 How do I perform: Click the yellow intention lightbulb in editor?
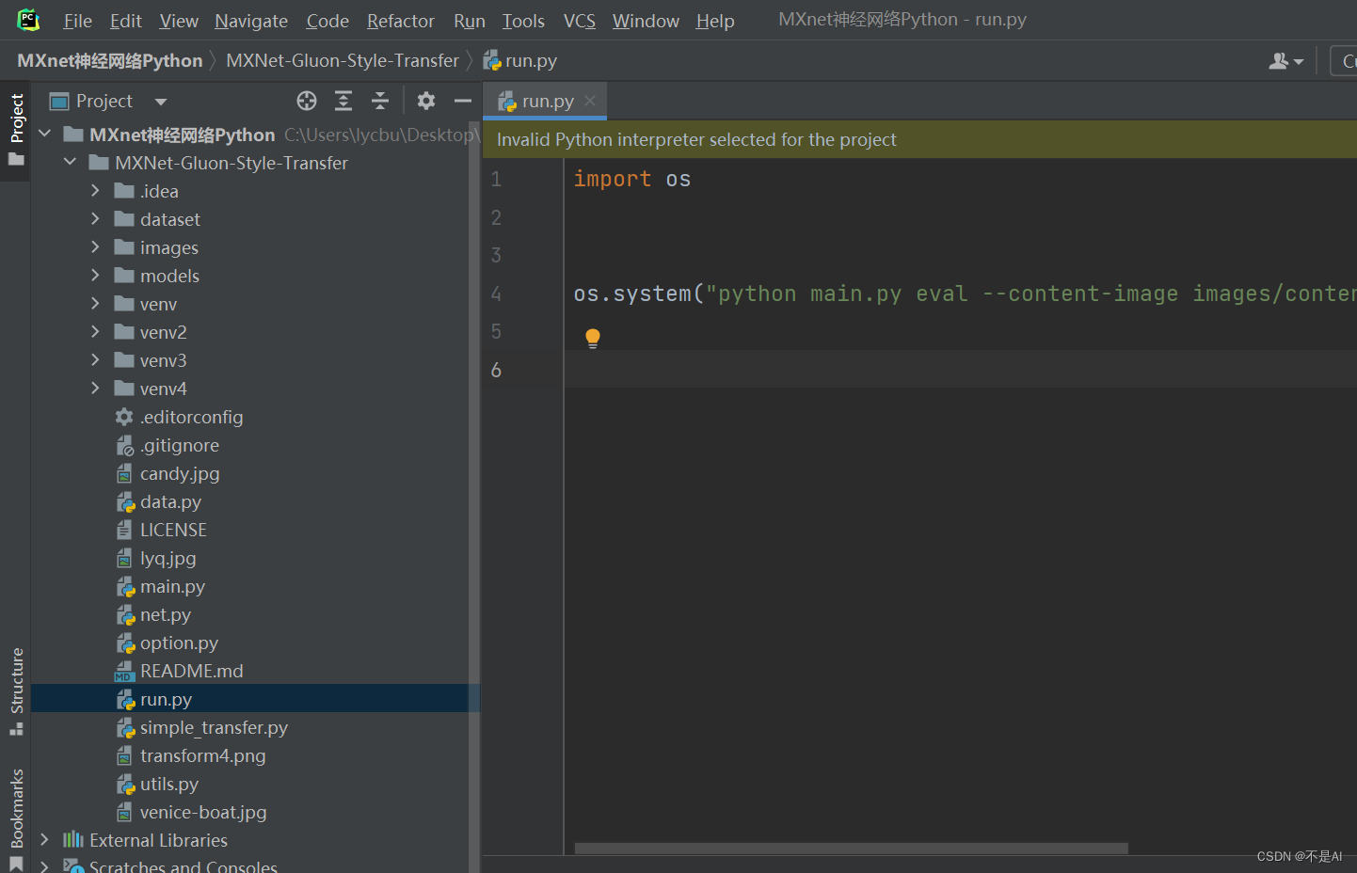tap(593, 339)
